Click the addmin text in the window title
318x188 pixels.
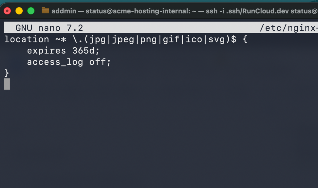64,11
